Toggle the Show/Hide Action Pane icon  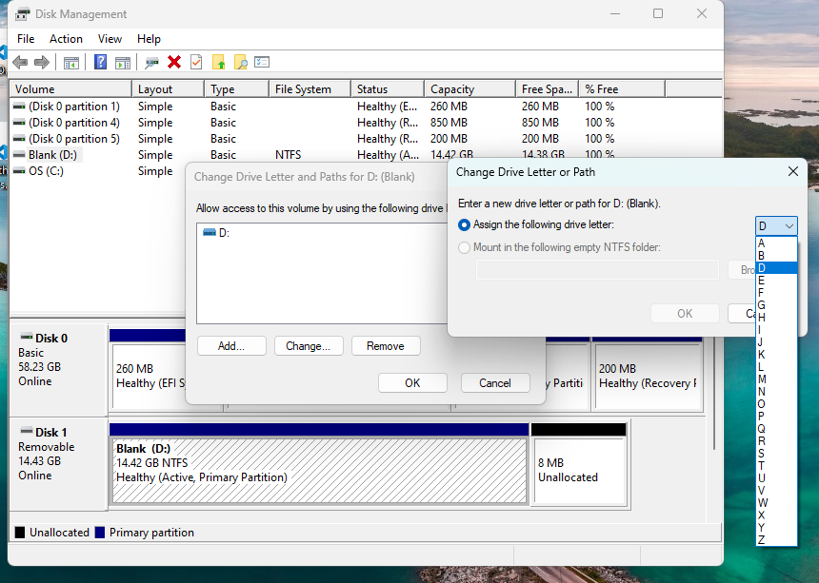click(123, 63)
